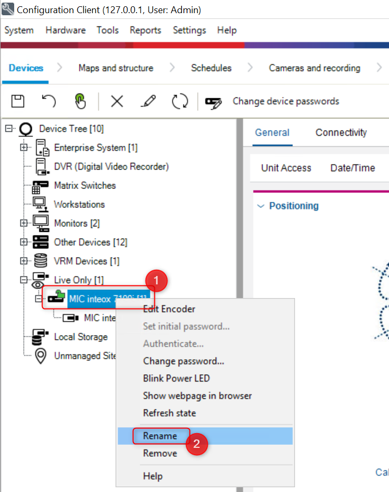Expand the Enterprise System node
389x492 pixels.
pos(24,147)
